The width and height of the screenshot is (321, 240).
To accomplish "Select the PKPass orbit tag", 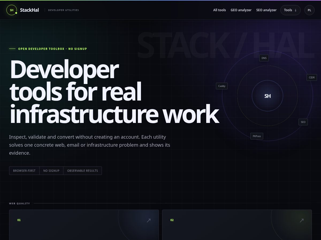I will pos(257,136).
